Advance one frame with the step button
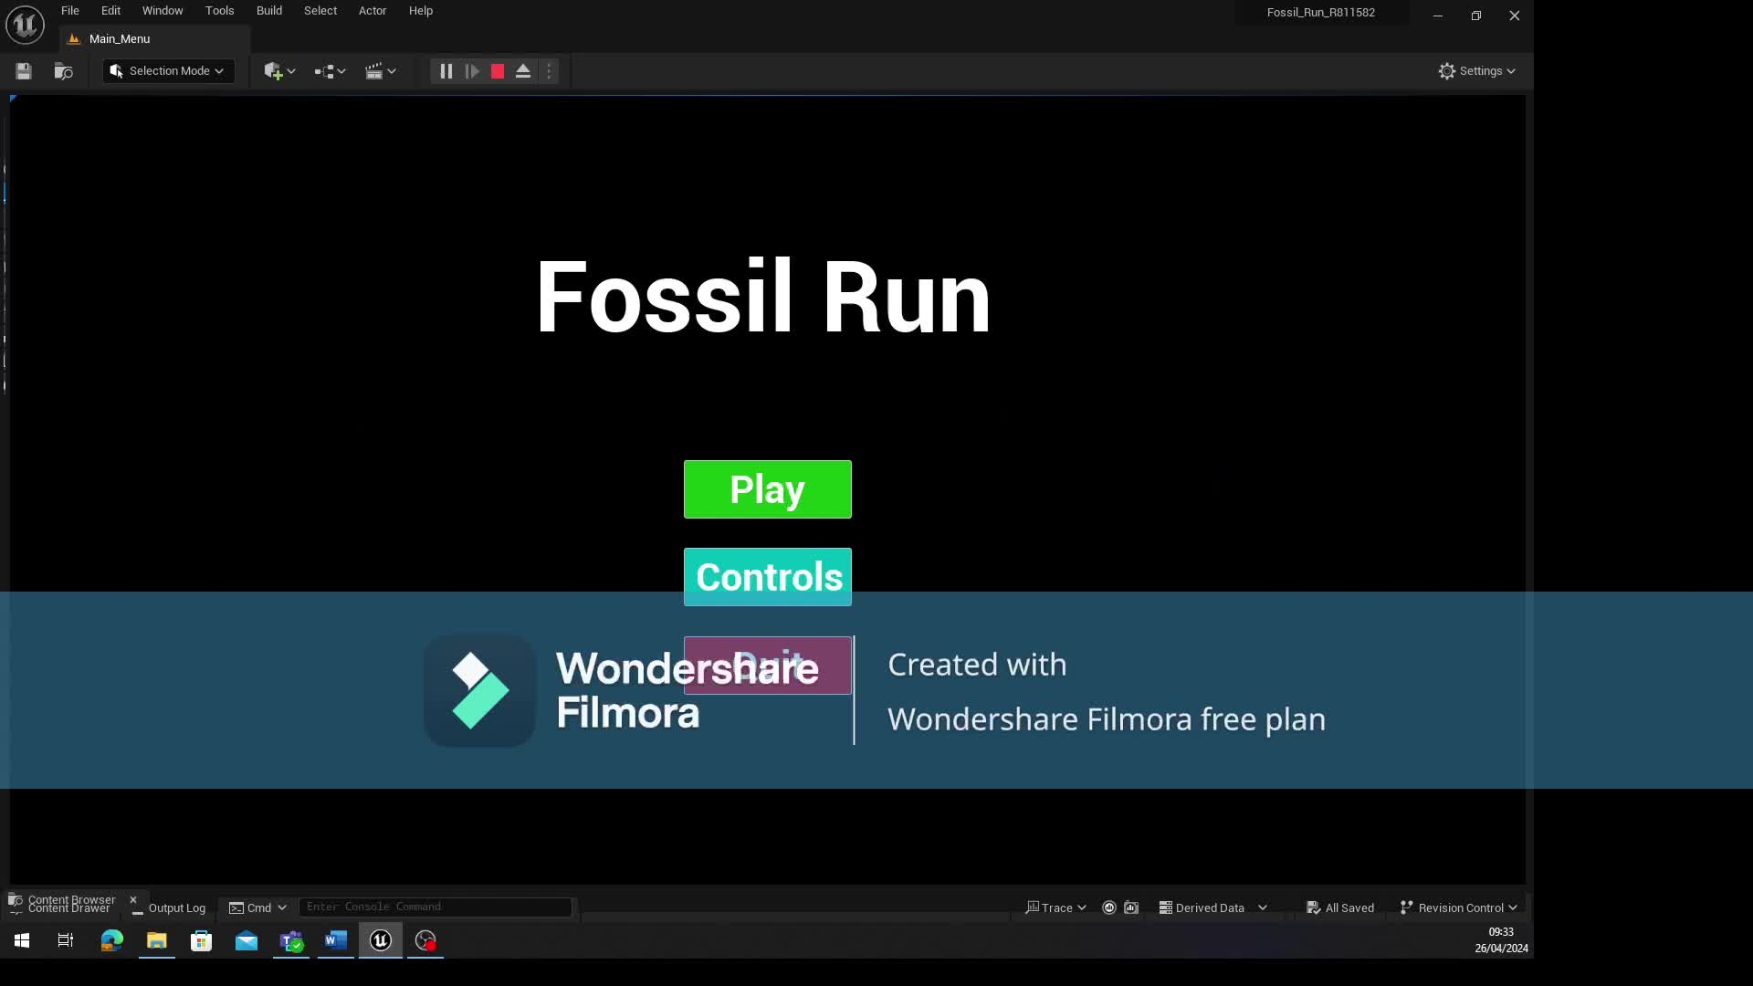Screen dimensions: 1753x986 (x=472, y=71)
